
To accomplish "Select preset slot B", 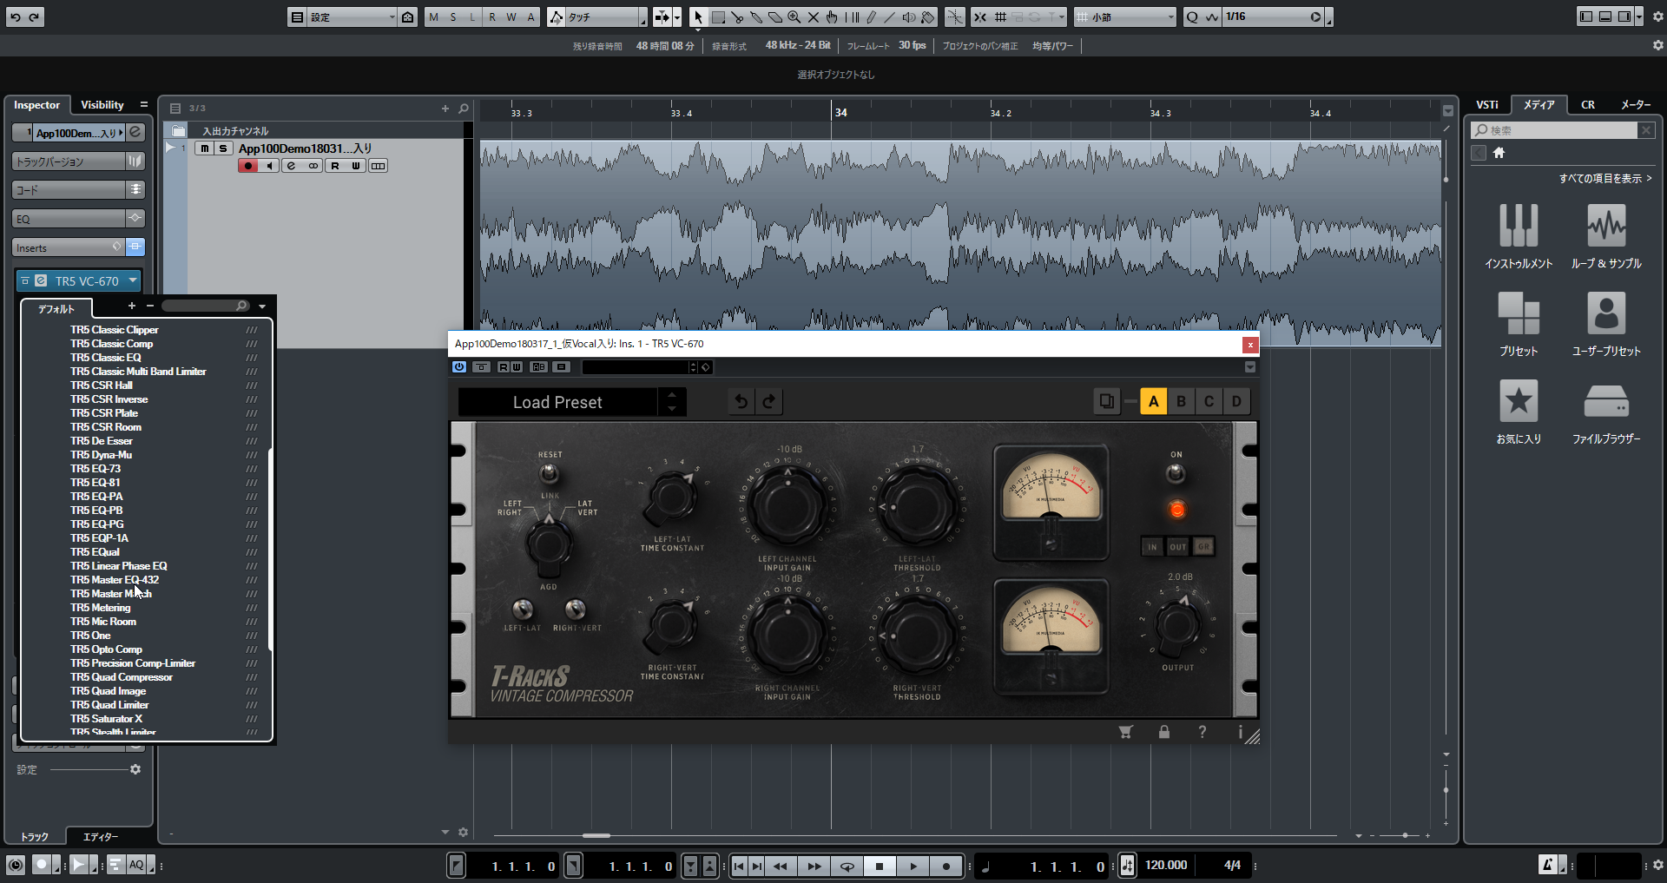I will (1181, 401).
